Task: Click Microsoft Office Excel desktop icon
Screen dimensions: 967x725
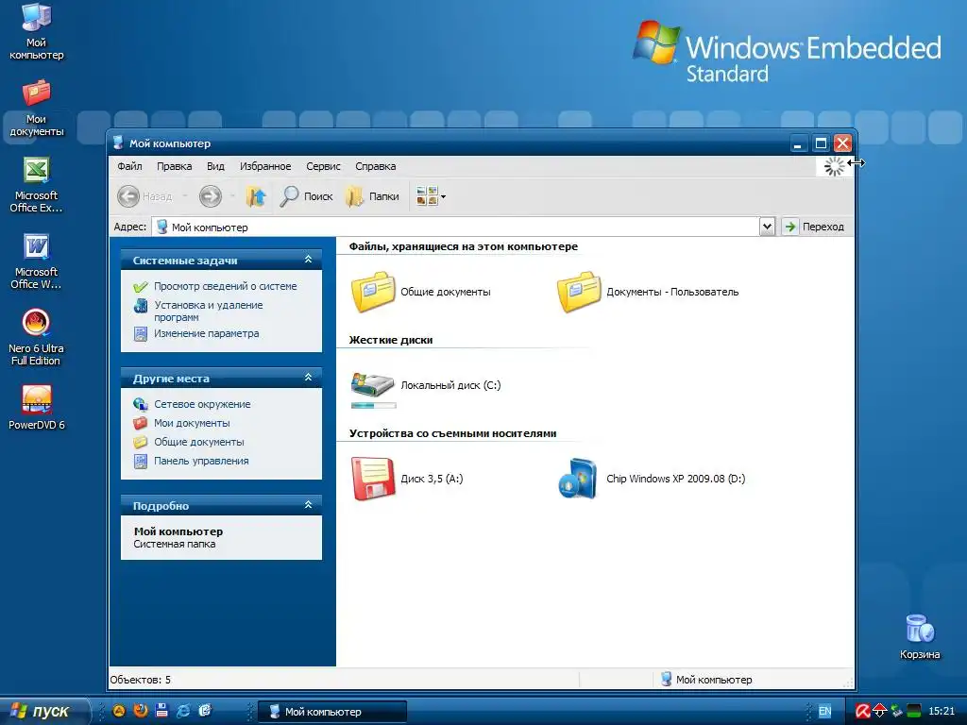Action: pyautogui.click(x=37, y=185)
